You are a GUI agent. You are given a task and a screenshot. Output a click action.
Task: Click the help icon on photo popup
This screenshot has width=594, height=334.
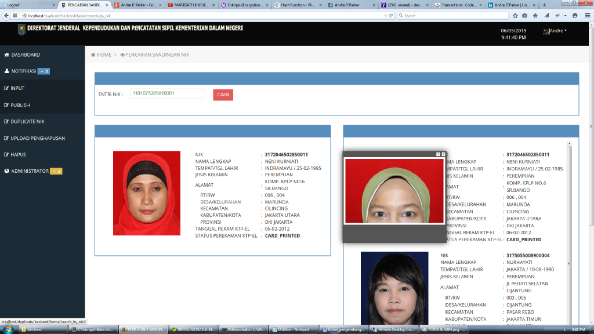click(438, 154)
